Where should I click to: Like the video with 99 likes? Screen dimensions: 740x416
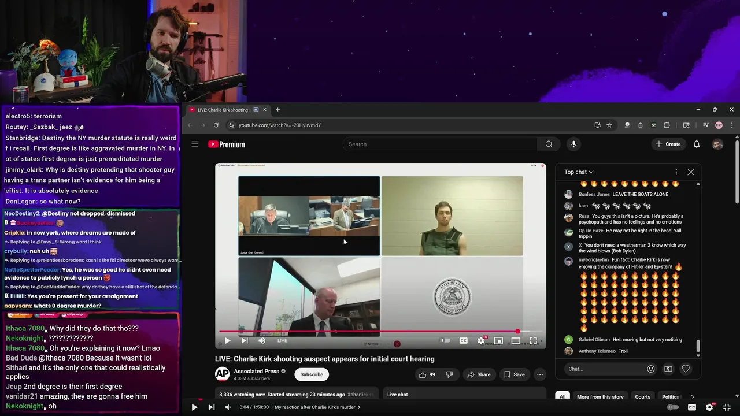[427, 374]
